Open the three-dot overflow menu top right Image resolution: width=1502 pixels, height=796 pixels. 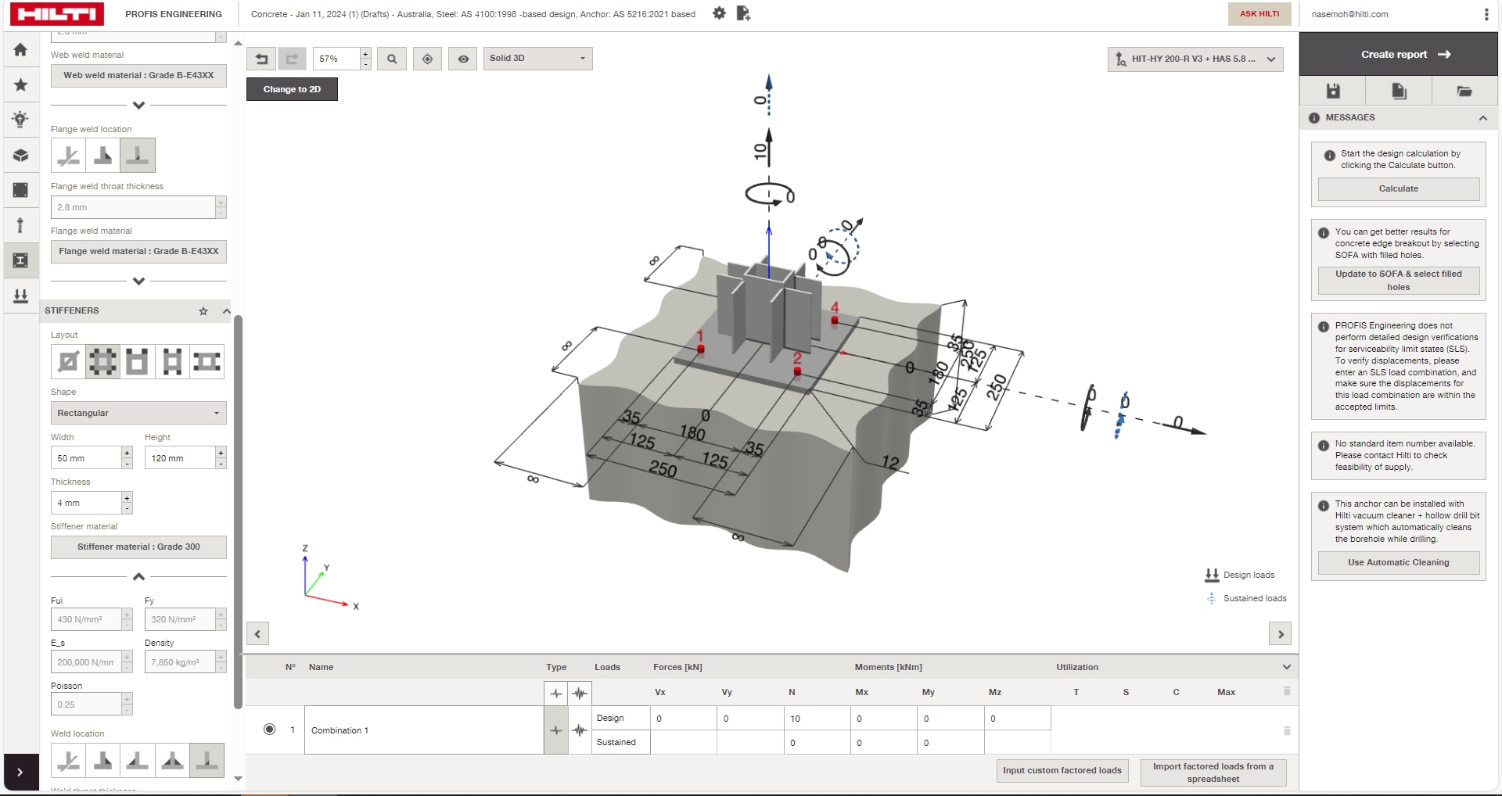click(1485, 13)
